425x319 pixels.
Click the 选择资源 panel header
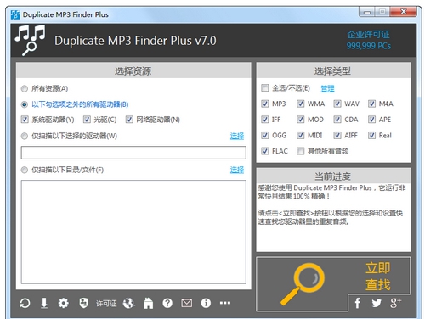(133, 70)
